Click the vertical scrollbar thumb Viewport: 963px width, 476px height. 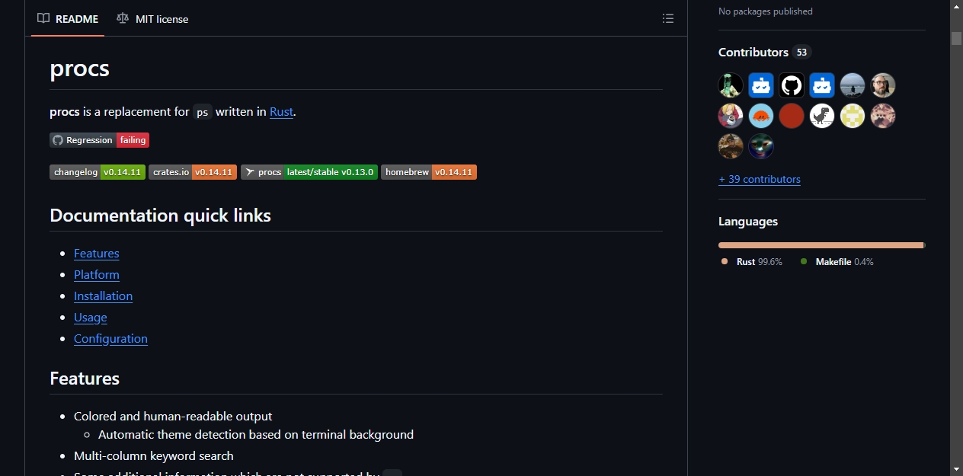tap(956, 38)
